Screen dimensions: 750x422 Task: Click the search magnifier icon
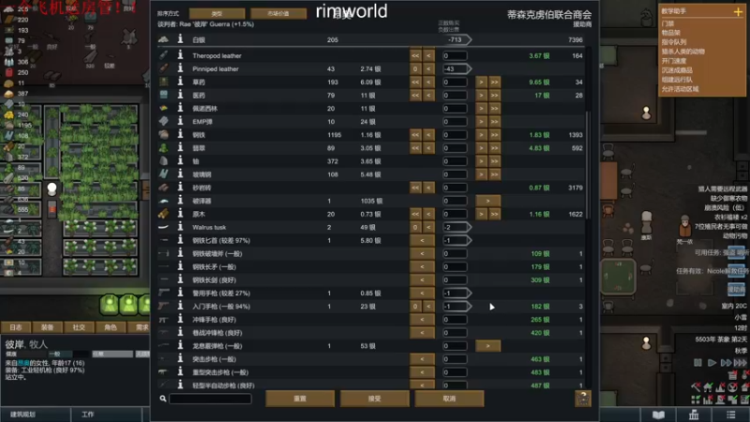pos(162,399)
